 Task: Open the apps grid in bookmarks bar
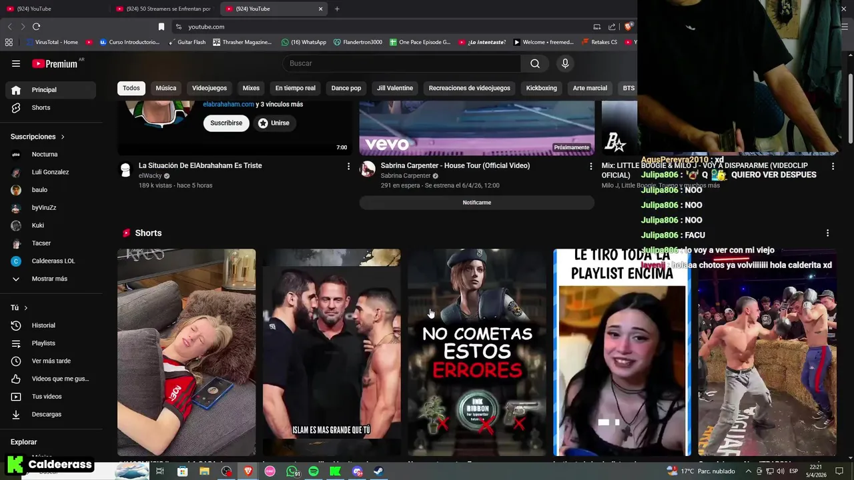tap(9, 42)
